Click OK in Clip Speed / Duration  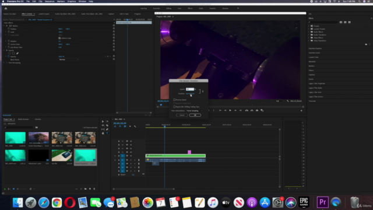point(195,115)
